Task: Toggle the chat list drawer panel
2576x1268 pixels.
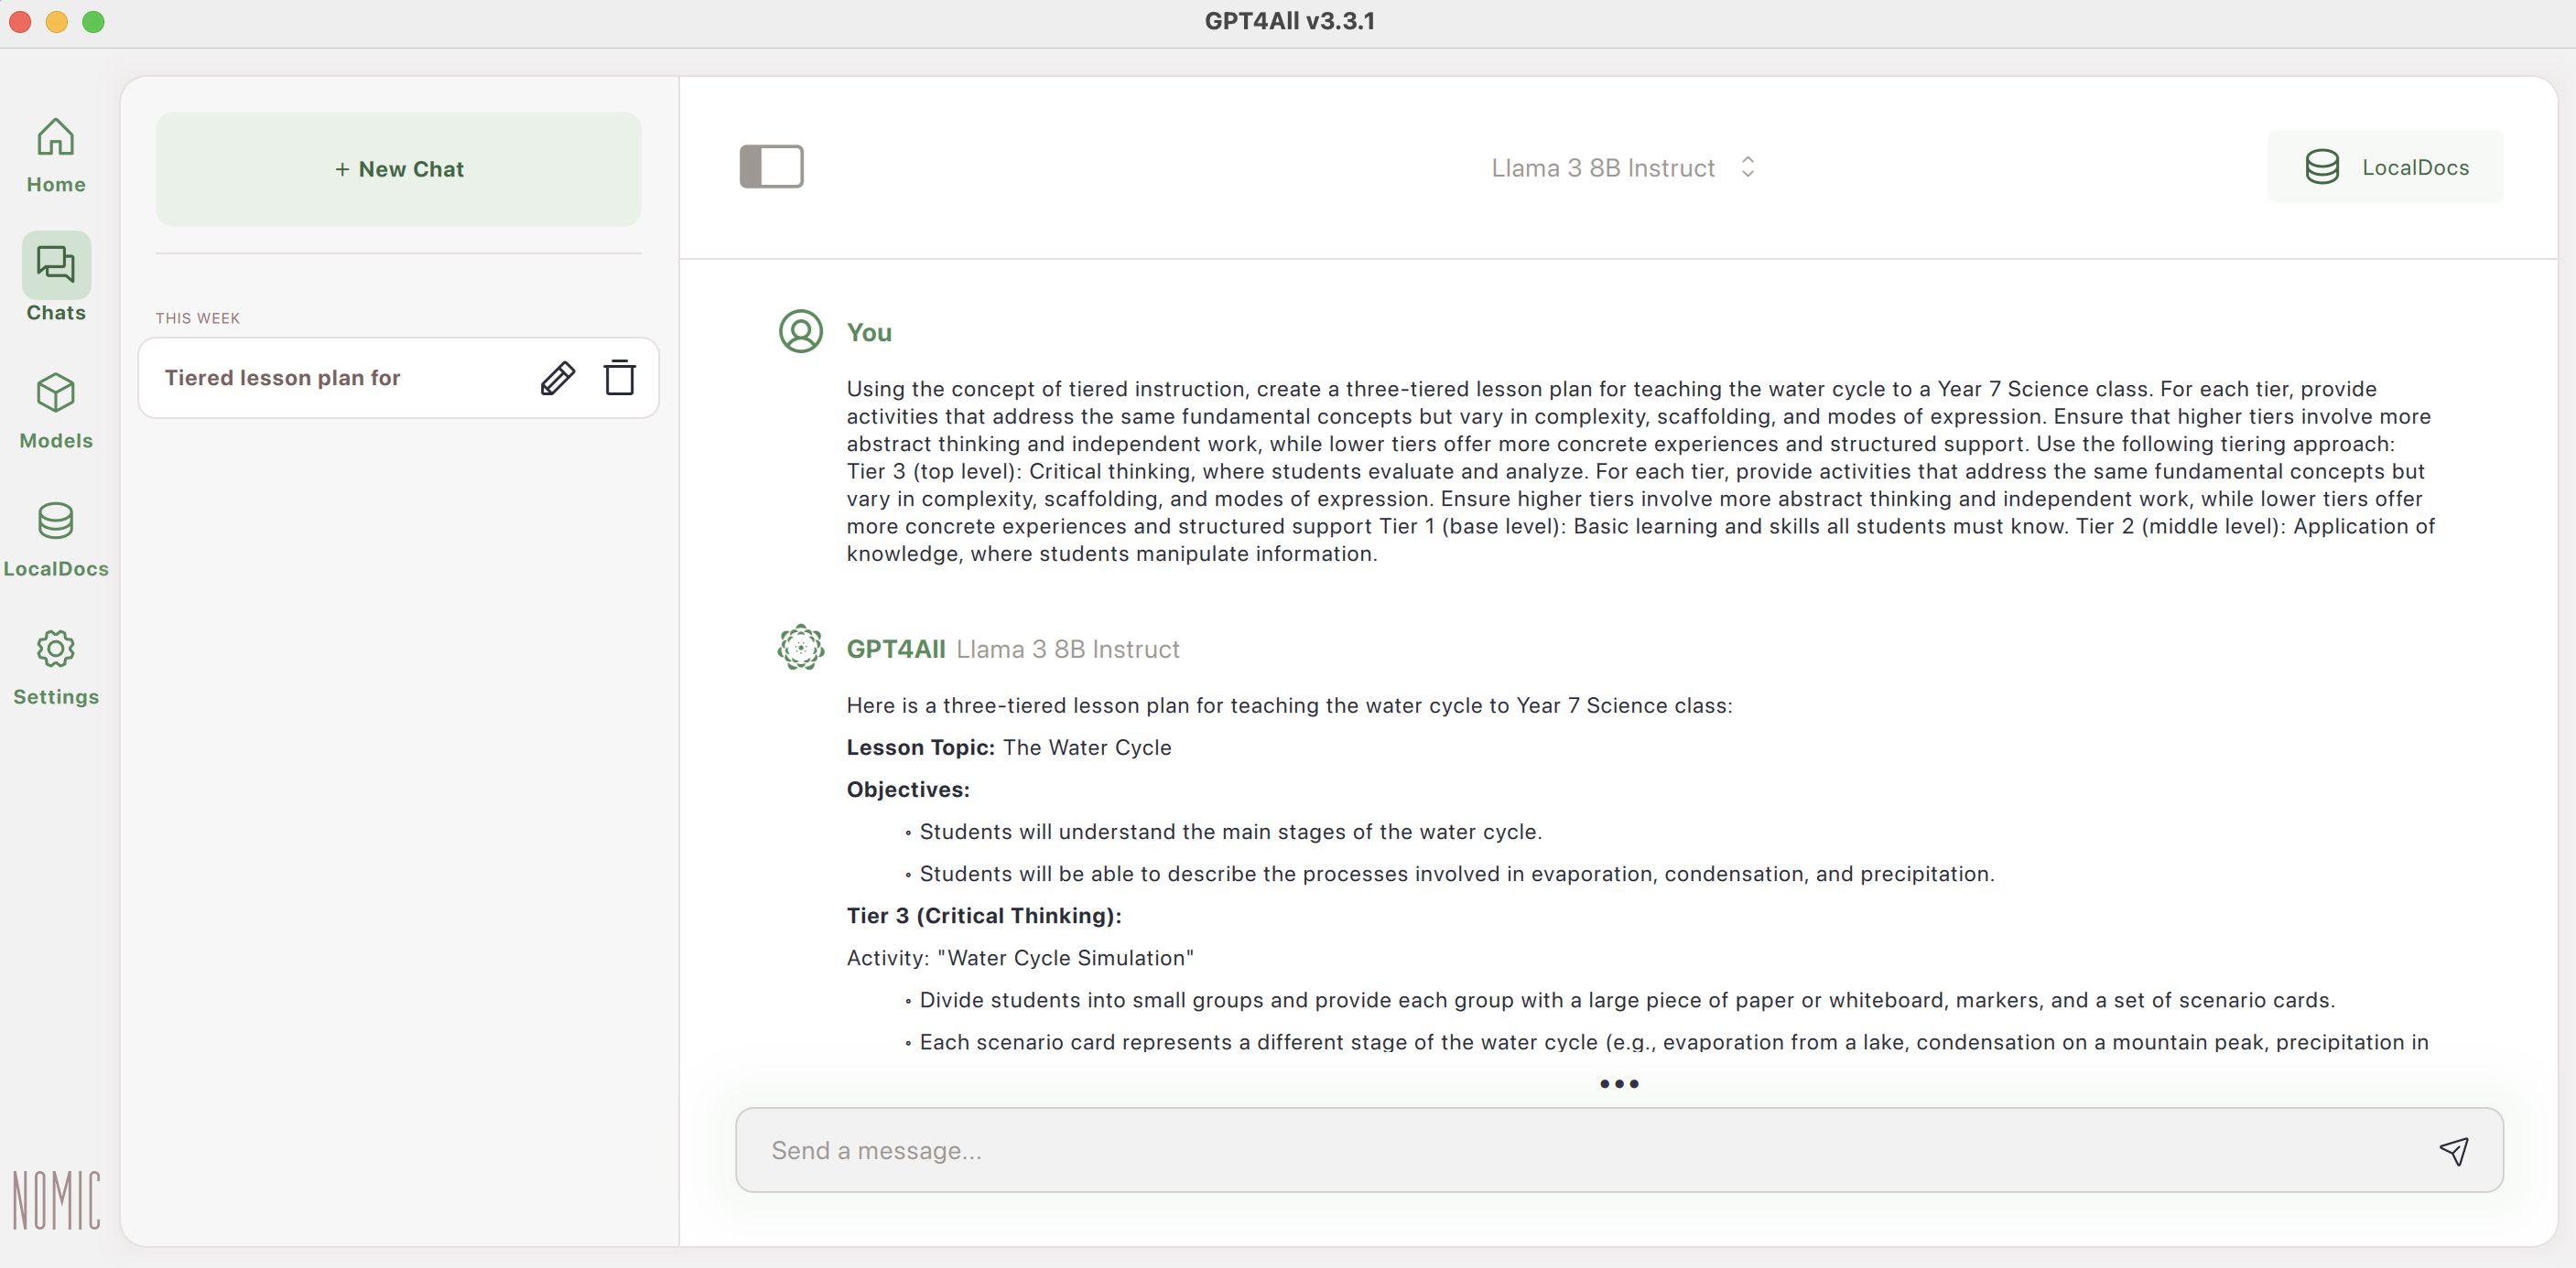Action: [x=771, y=167]
